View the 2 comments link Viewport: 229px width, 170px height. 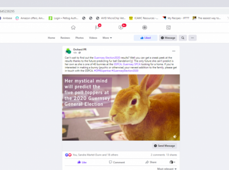pos(158,155)
